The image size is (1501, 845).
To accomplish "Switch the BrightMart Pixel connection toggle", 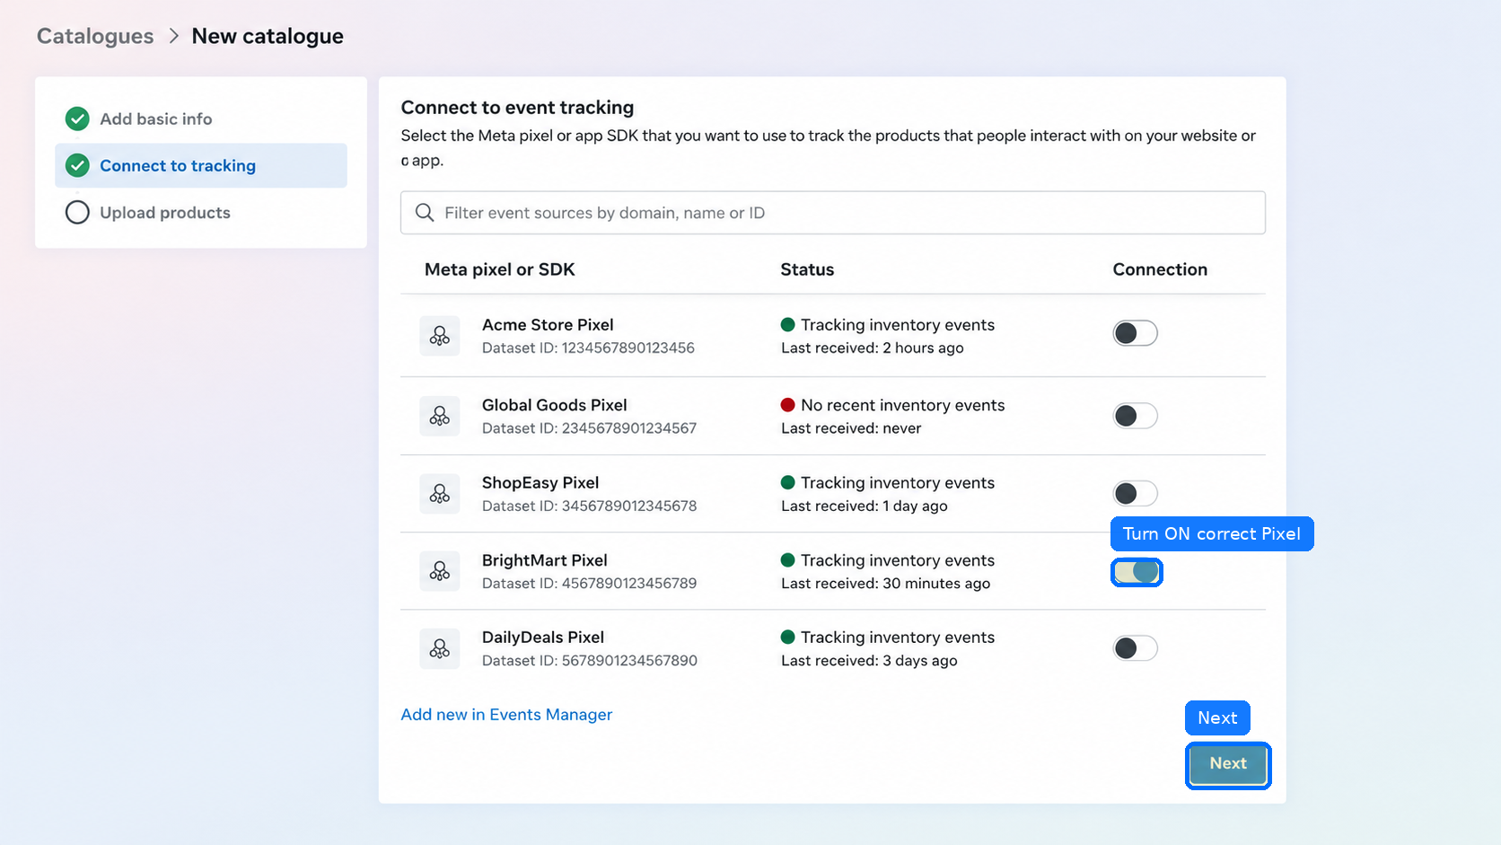I will (x=1137, y=572).
